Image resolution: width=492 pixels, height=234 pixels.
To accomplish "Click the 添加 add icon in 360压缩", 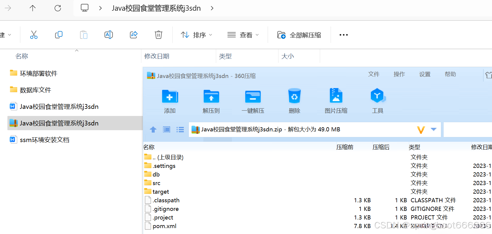I will (170, 97).
